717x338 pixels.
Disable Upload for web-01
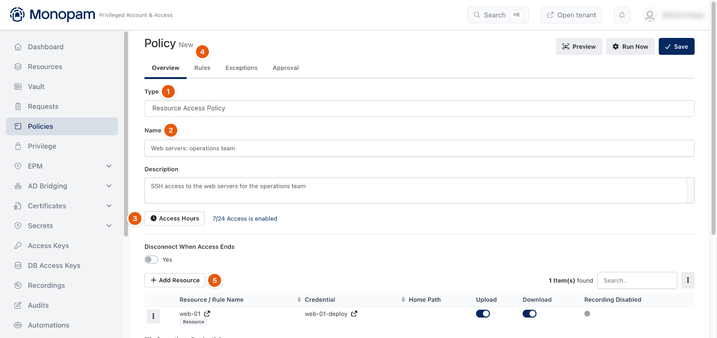click(x=483, y=314)
